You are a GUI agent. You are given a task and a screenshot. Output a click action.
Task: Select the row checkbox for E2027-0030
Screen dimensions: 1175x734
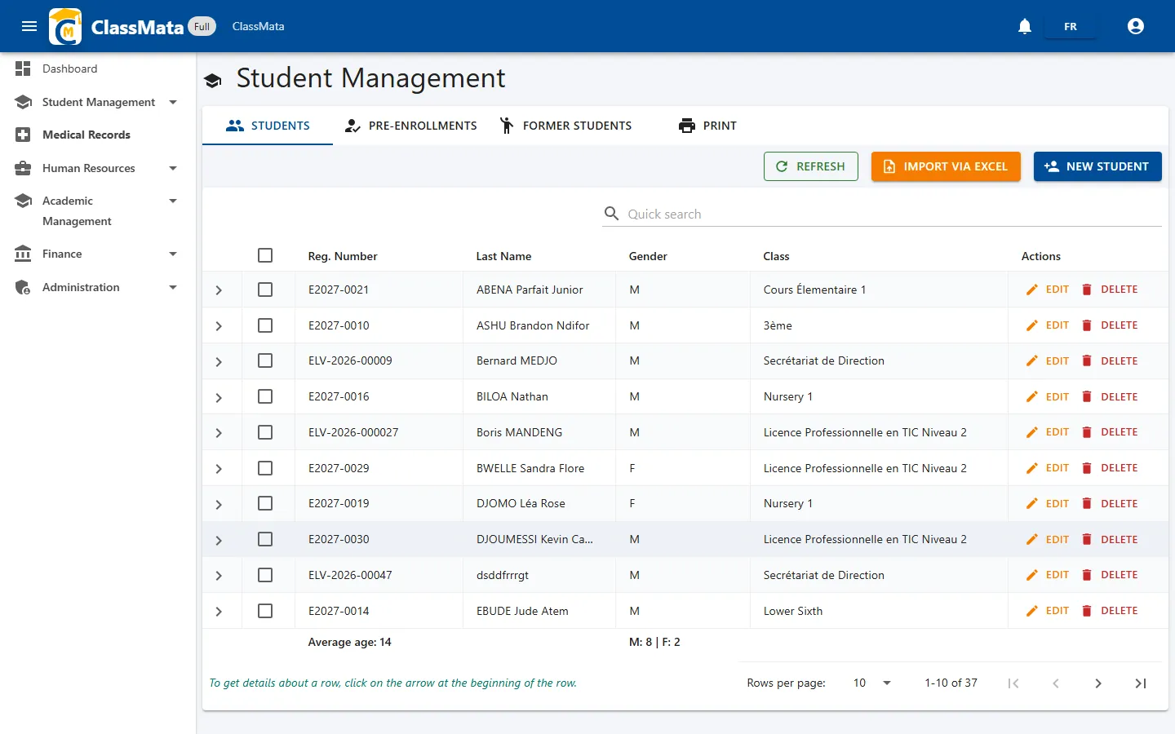pos(265,539)
